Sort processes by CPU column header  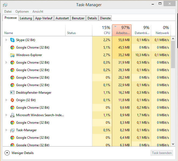click(x=102, y=30)
